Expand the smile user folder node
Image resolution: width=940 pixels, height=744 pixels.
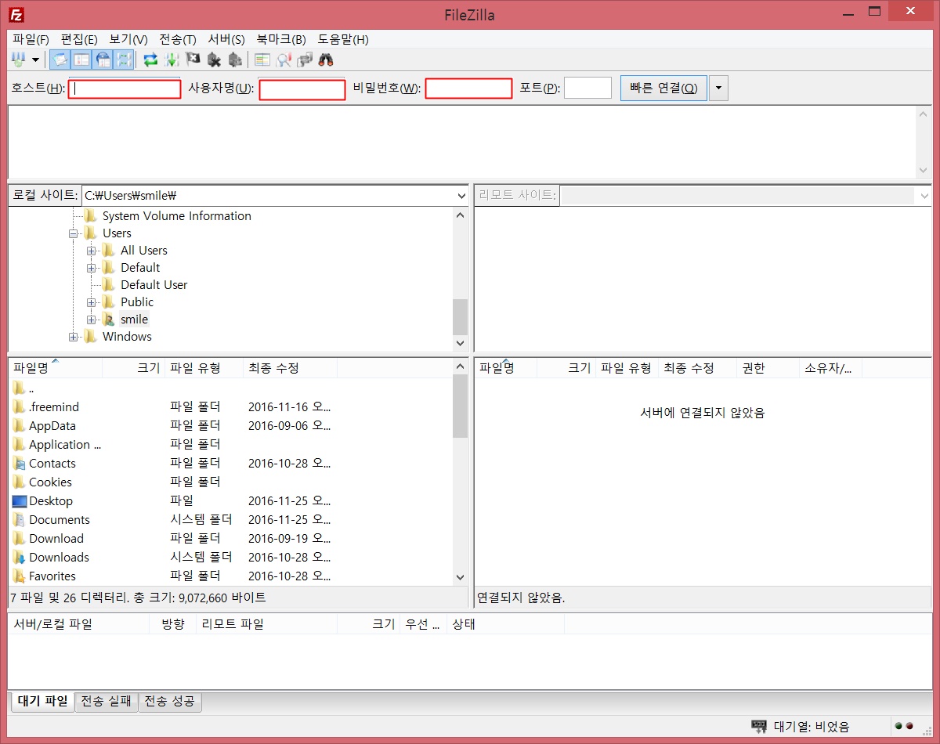tap(91, 320)
